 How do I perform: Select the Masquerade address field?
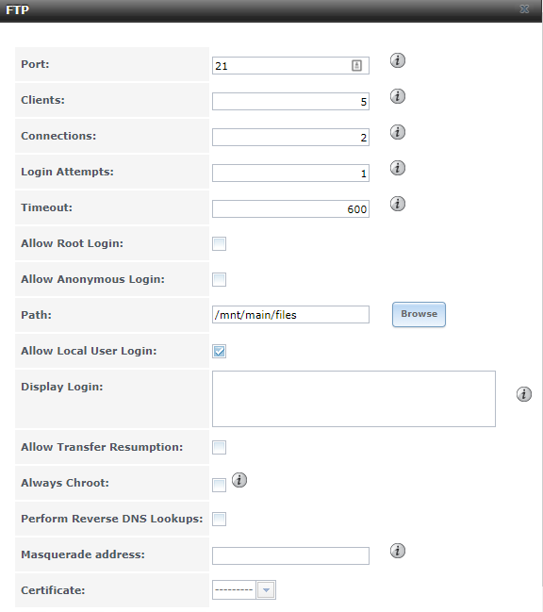[290, 555]
